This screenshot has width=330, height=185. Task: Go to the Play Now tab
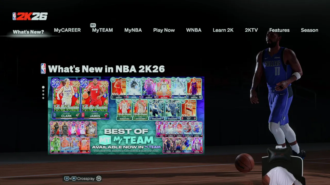click(x=164, y=30)
